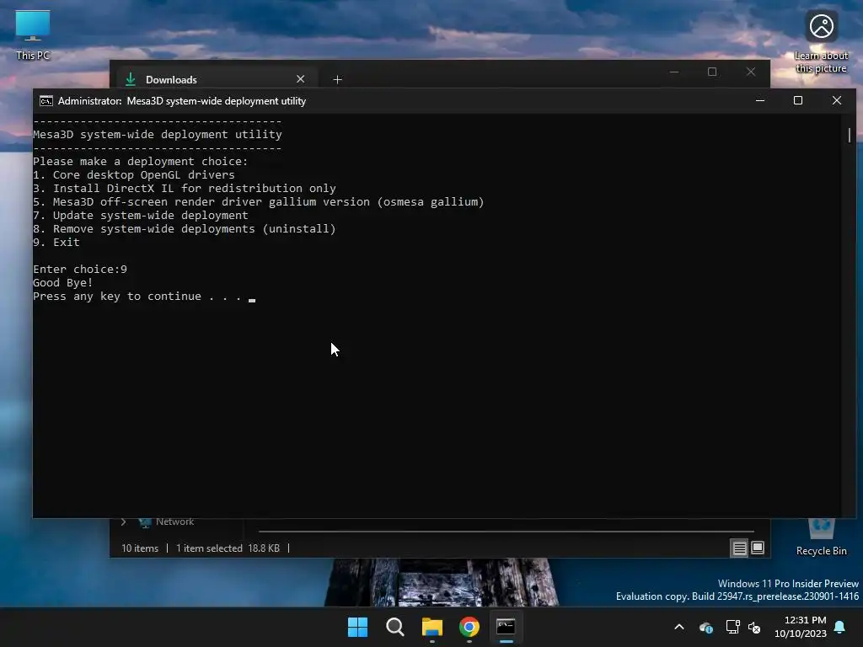Launch Google Chrome from the taskbar

(x=469, y=627)
